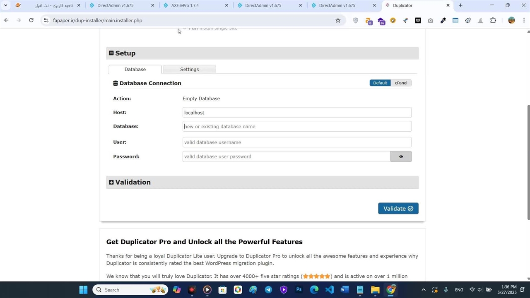Screen dimensions: 530x298
Task: Focus the database User field
Action: (297, 142)
